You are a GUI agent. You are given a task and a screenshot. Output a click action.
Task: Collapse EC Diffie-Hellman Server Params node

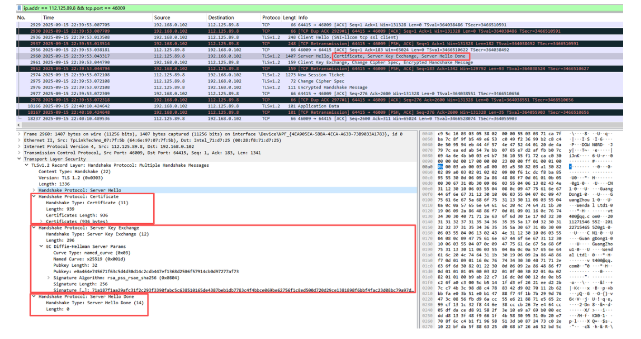[42, 246]
